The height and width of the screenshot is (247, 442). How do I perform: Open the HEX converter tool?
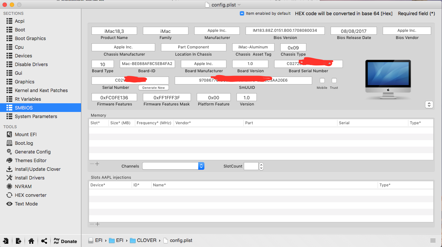30,195
